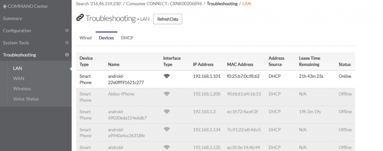Open Voice Status in sidebar
This screenshot has width=383, height=151.
[x=26, y=99]
